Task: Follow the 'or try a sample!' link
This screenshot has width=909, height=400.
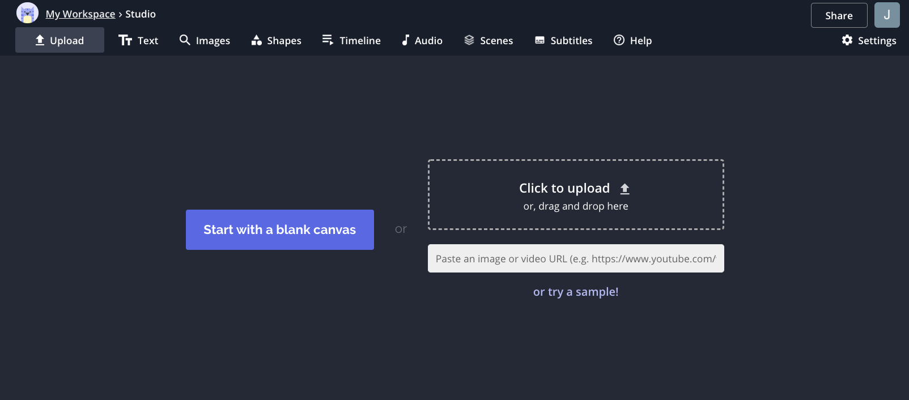Action: coord(575,292)
